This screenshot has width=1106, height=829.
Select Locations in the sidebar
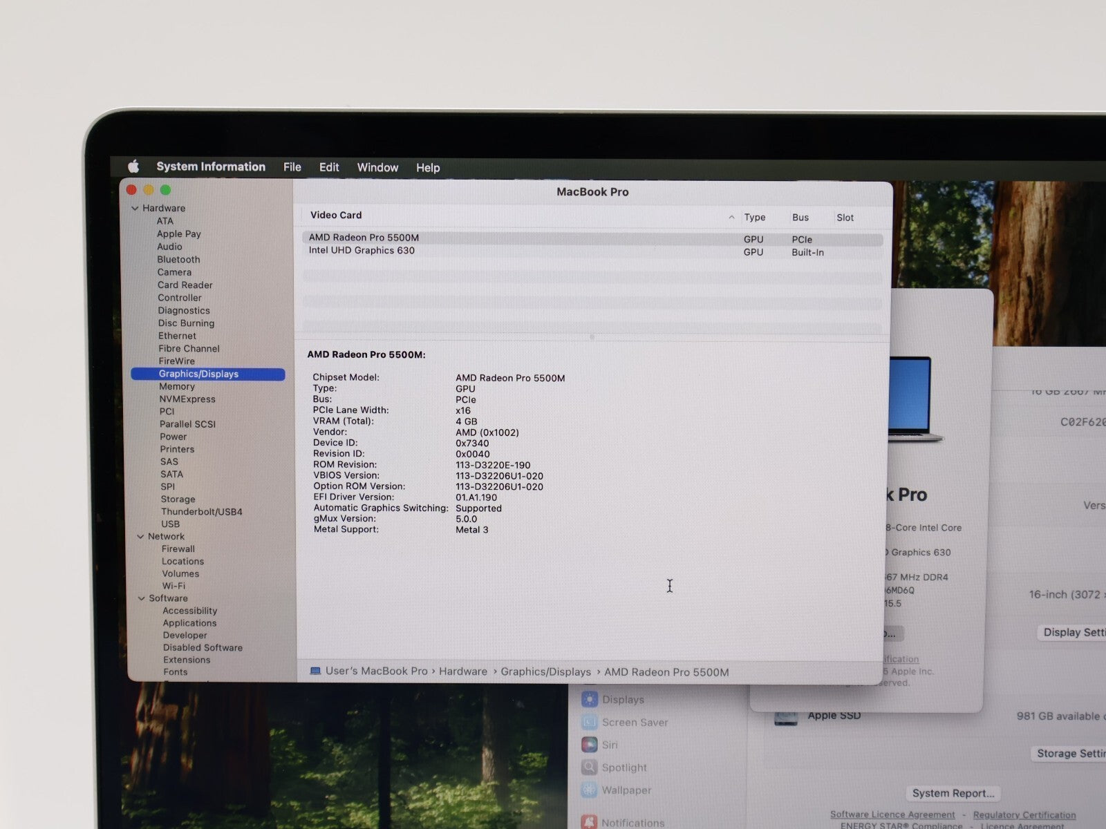(x=183, y=562)
